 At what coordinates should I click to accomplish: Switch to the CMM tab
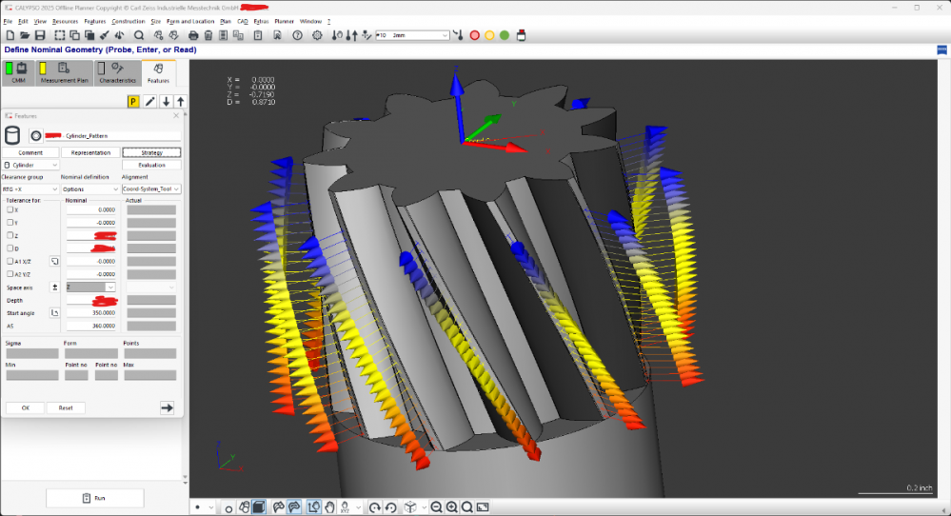click(x=18, y=72)
